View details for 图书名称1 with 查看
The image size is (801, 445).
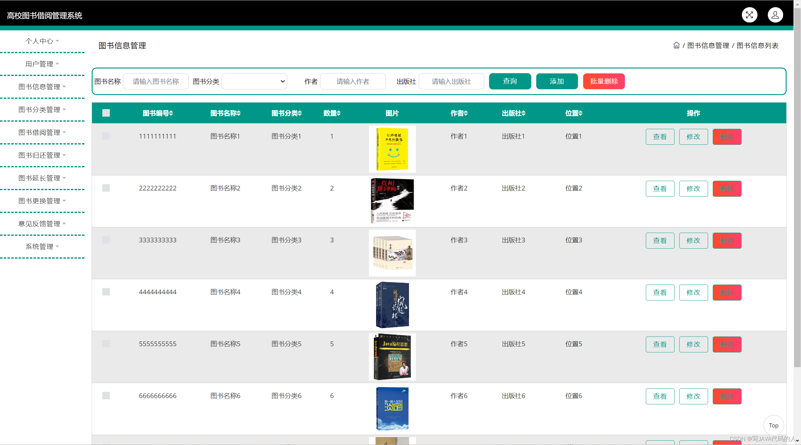[x=660, y=137]
